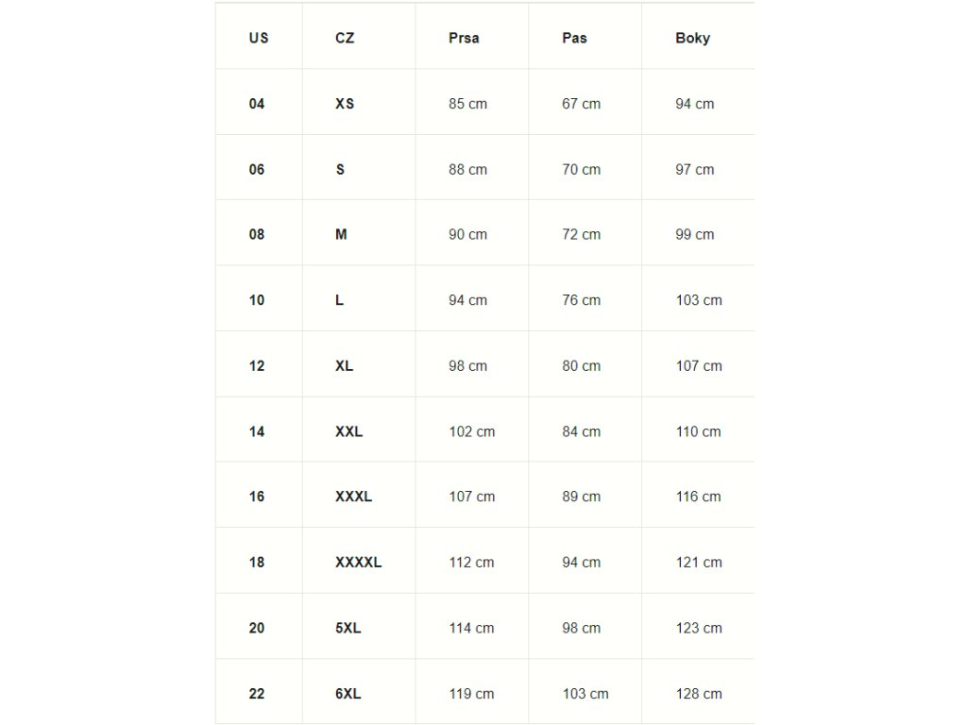Click the 116 cm Boky value
The width and height of the screenshot is (967, 725).
[x=698, y=497]
